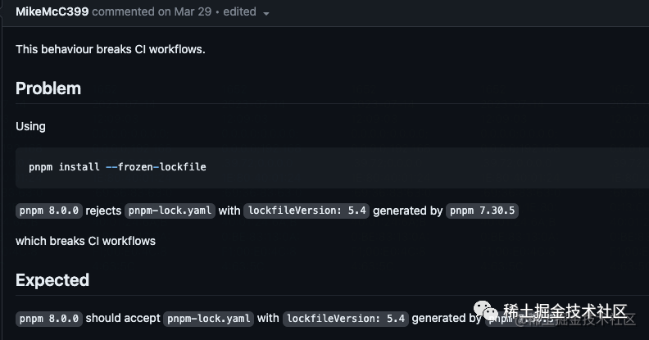This screenshot has width=649, height=340.
Task: Select the text 'This behaviour breaks CI workflows.'
Action: (x=111, y=49)
